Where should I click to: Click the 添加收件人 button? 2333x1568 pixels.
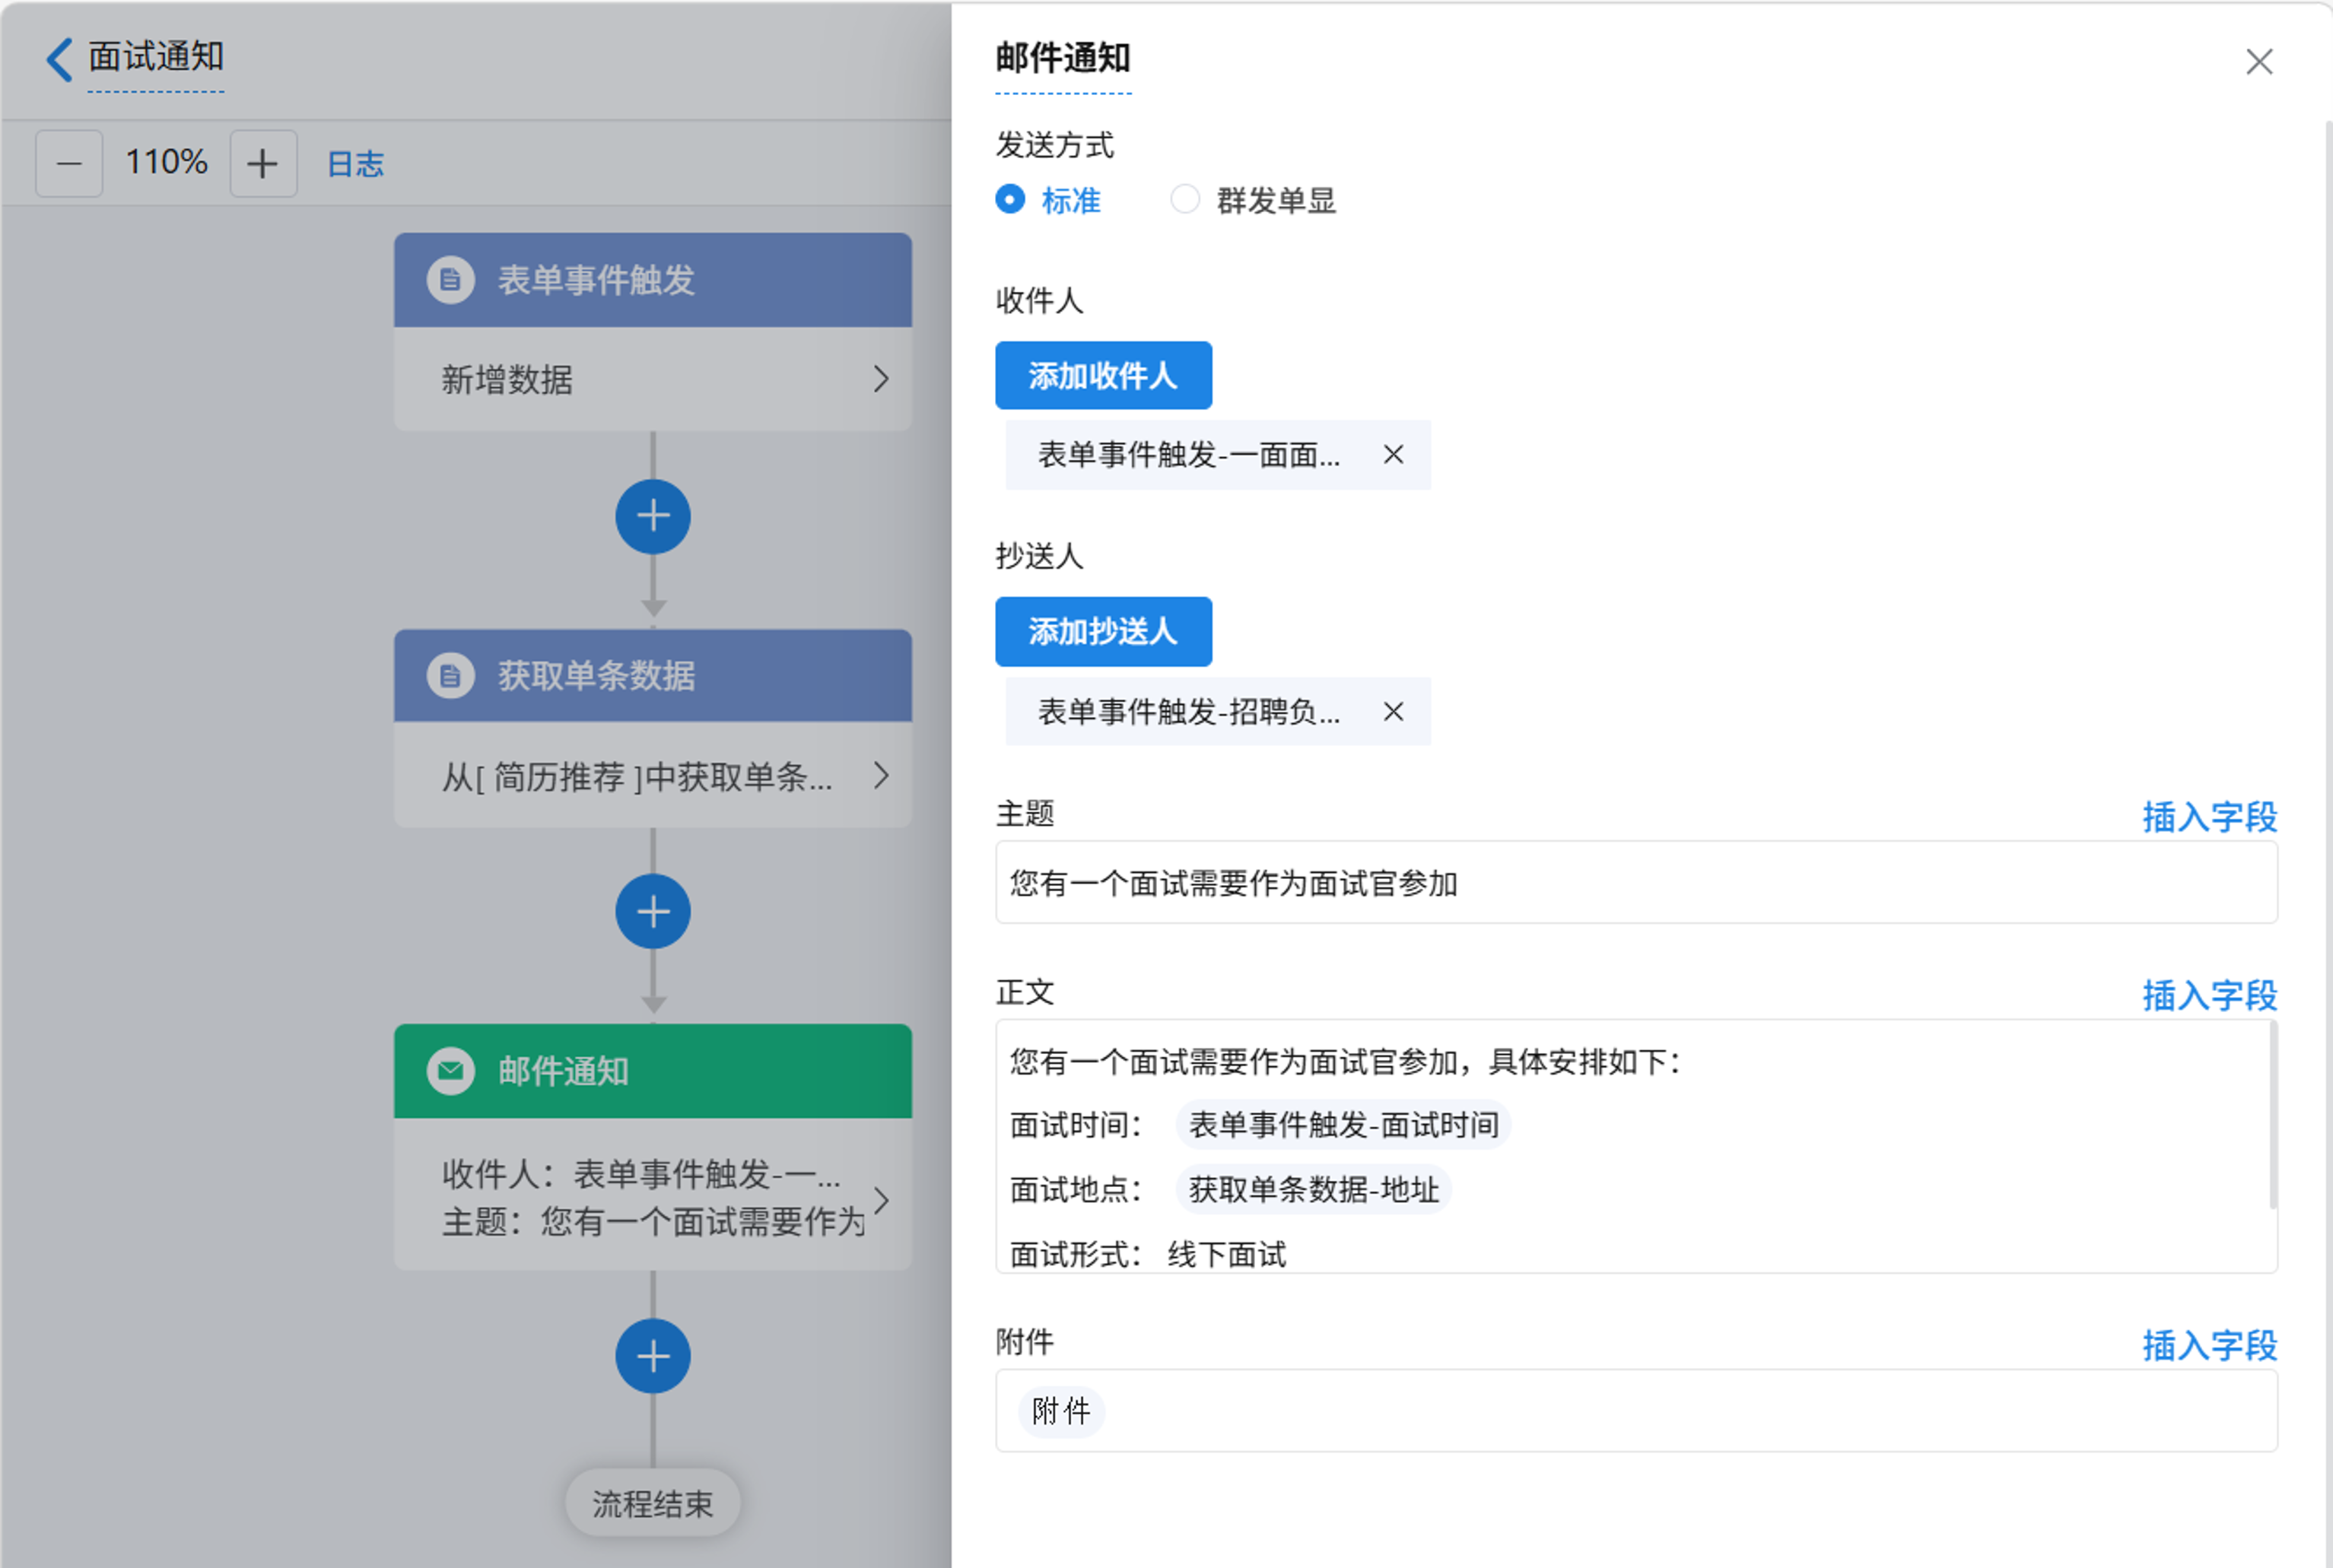coord(1102,376)
